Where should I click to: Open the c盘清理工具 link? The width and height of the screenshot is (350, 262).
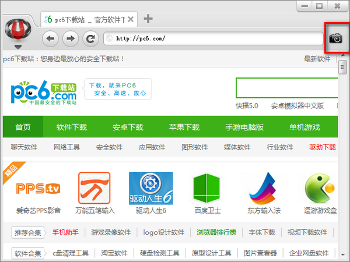(x=71, y=253)
